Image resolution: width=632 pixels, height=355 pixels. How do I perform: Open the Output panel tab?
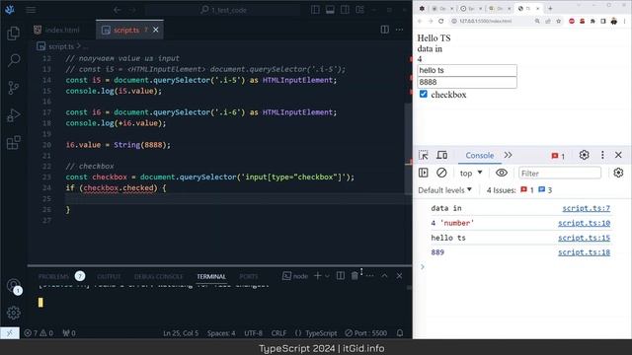(x=109, y=276)
